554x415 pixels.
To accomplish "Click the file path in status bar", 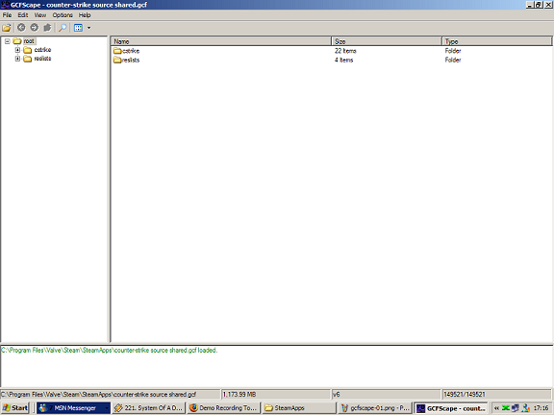I will (x=110, y=395).
